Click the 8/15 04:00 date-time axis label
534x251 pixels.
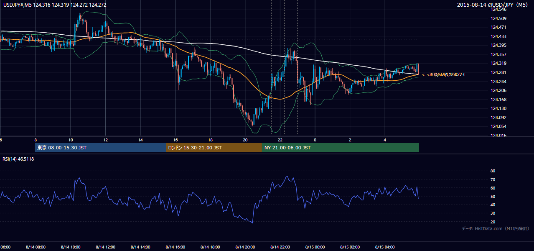[385, 247]
